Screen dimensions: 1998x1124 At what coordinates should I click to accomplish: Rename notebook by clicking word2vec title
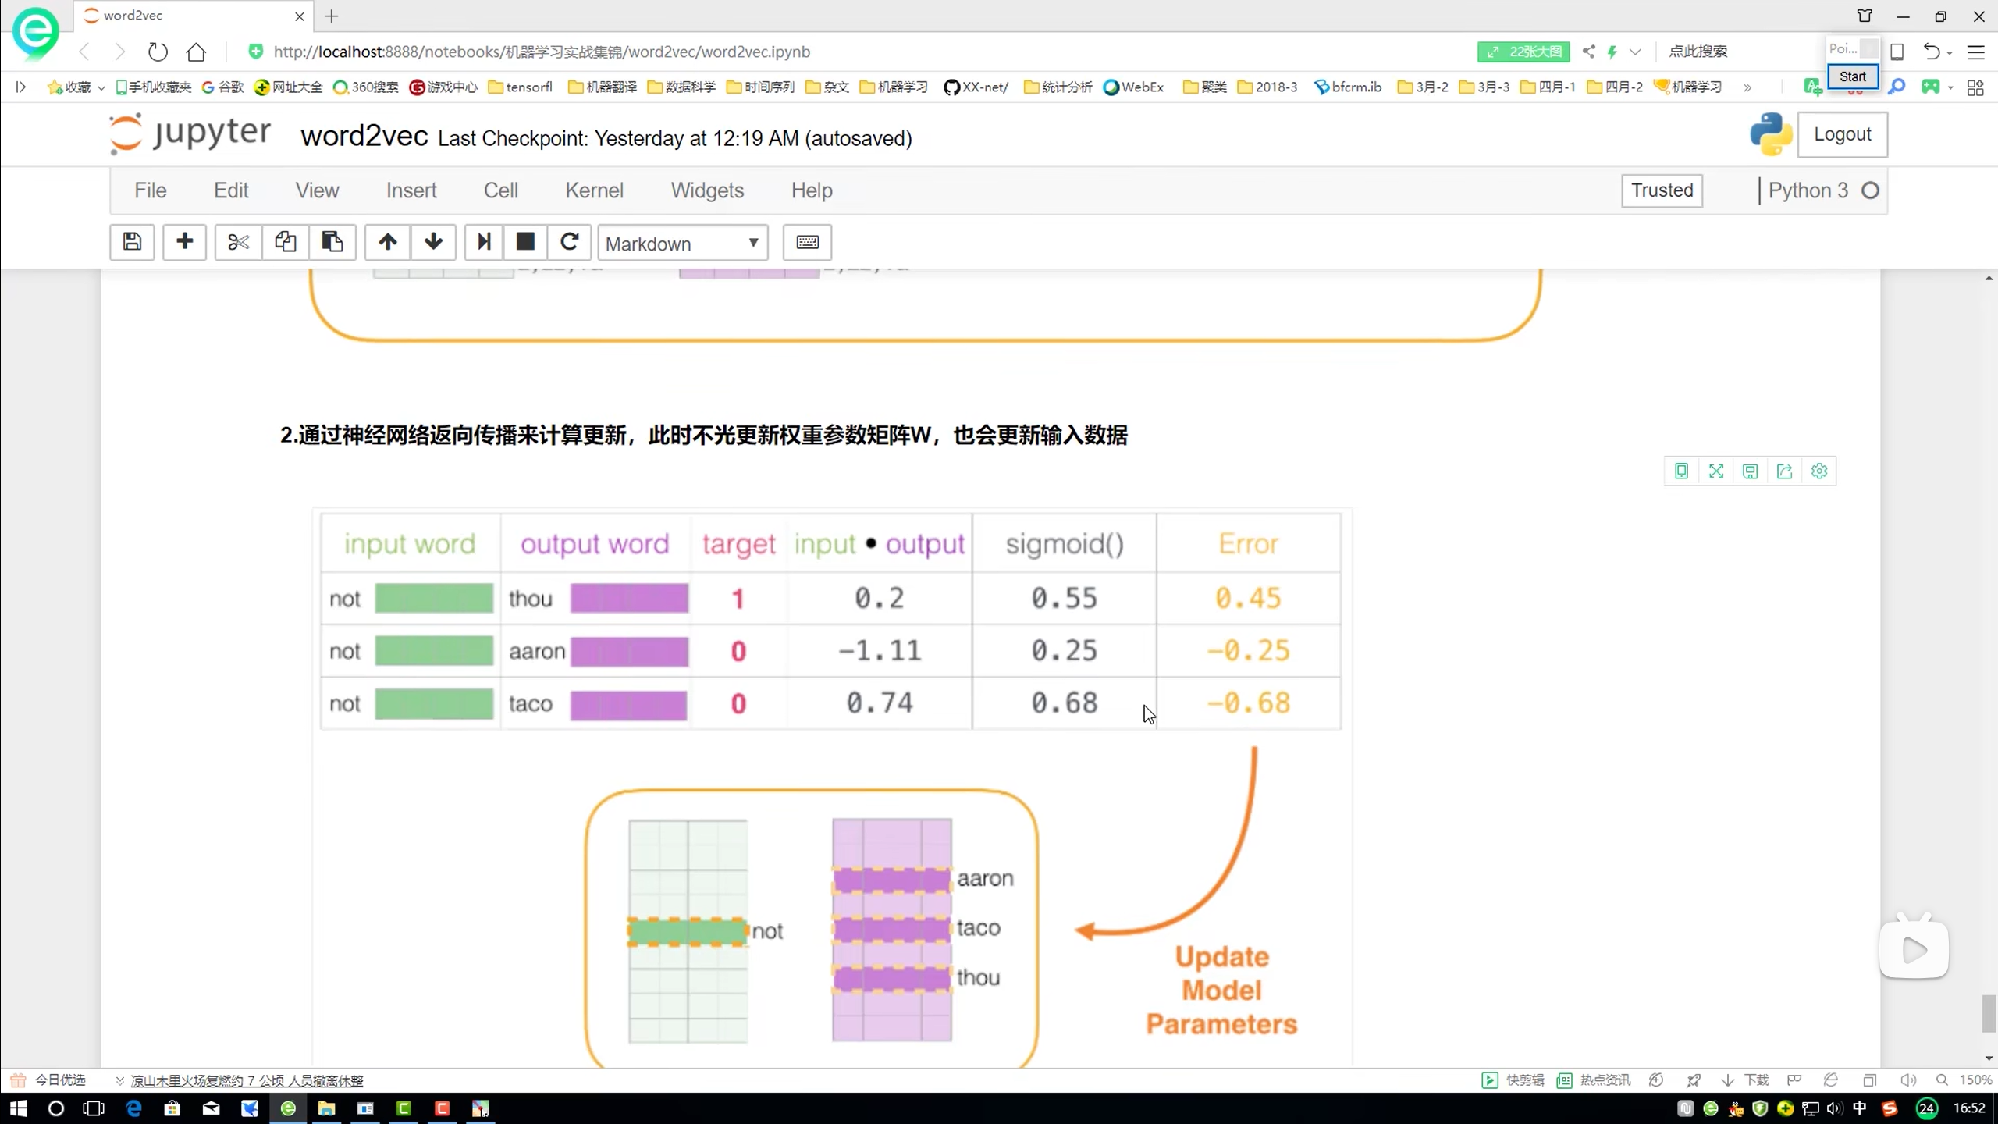[x=364, y=137]
